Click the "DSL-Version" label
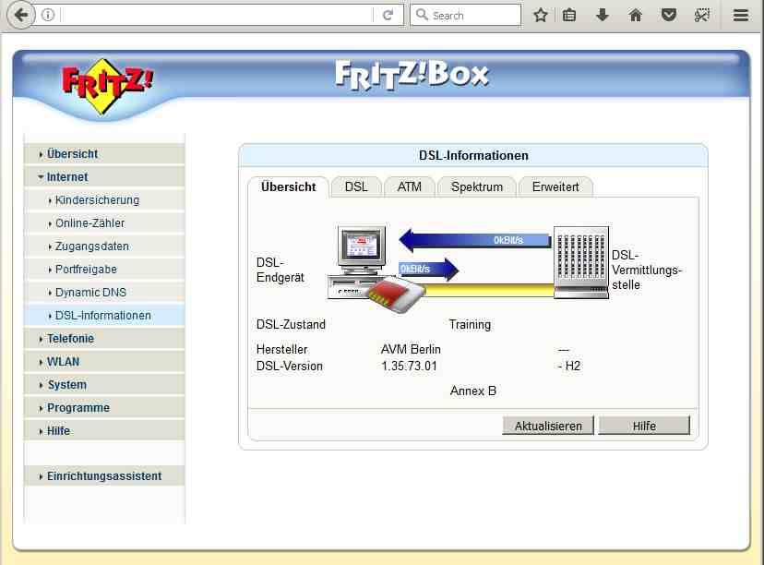This screenshot has height=565, width=764. 290,367
